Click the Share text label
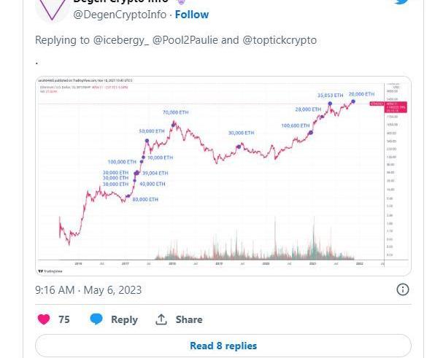 [189, 319]
